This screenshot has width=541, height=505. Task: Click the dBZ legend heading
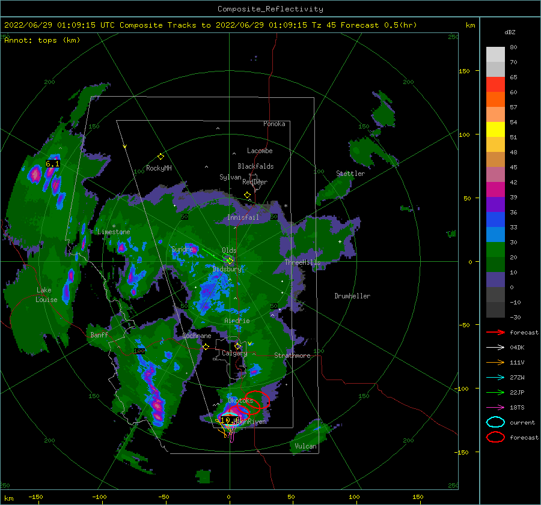click(510, 32)
